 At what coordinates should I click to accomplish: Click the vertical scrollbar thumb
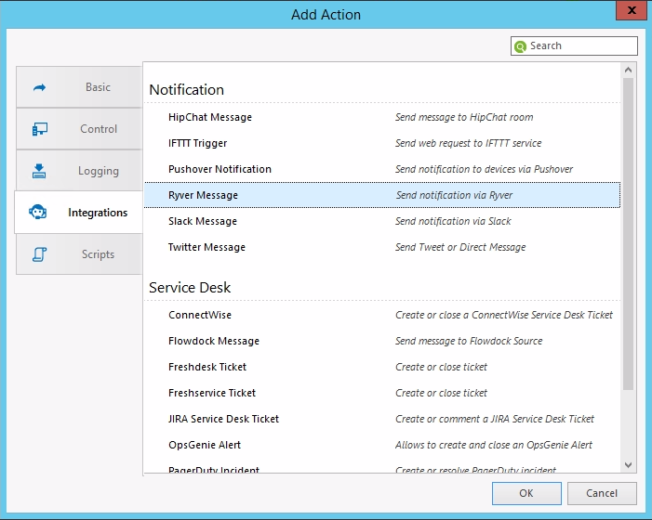pyautogui.click(x=629, y=234)
